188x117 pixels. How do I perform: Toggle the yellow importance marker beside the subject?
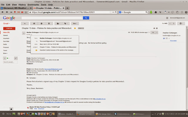(x=75, y=28)
